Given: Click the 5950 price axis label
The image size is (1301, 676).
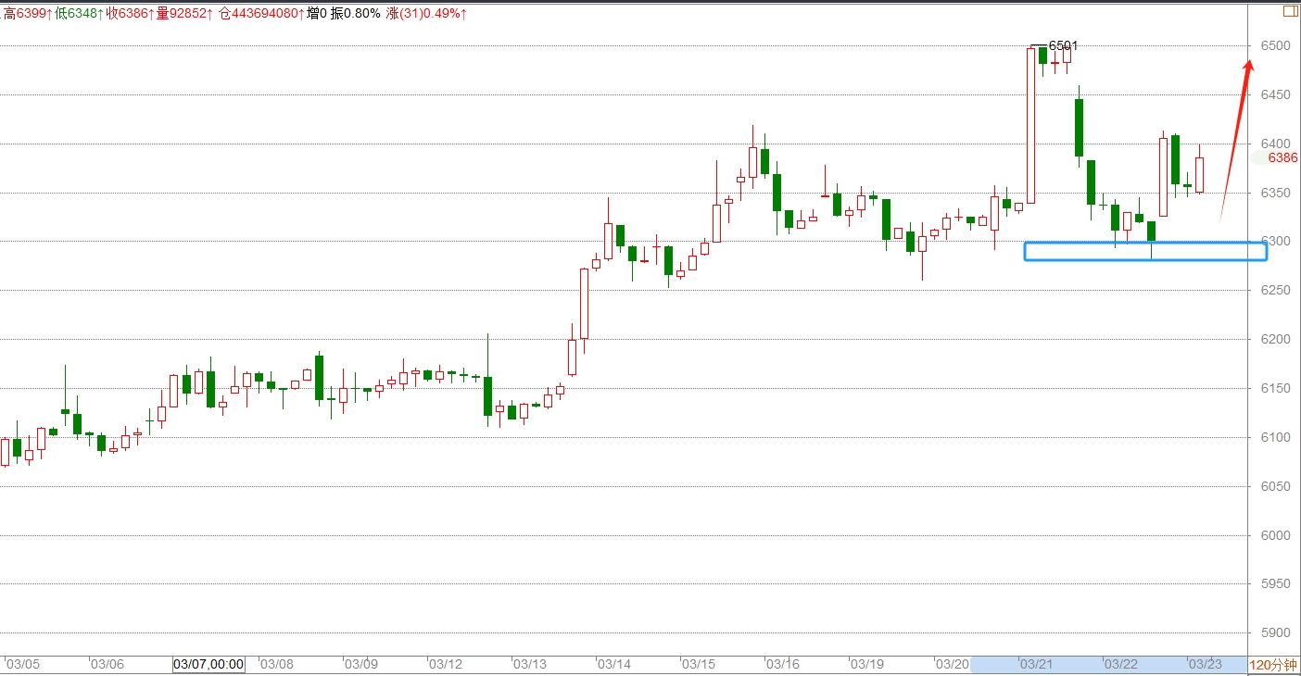Looking at the screenshot, I should click(x=1275, y=584).
